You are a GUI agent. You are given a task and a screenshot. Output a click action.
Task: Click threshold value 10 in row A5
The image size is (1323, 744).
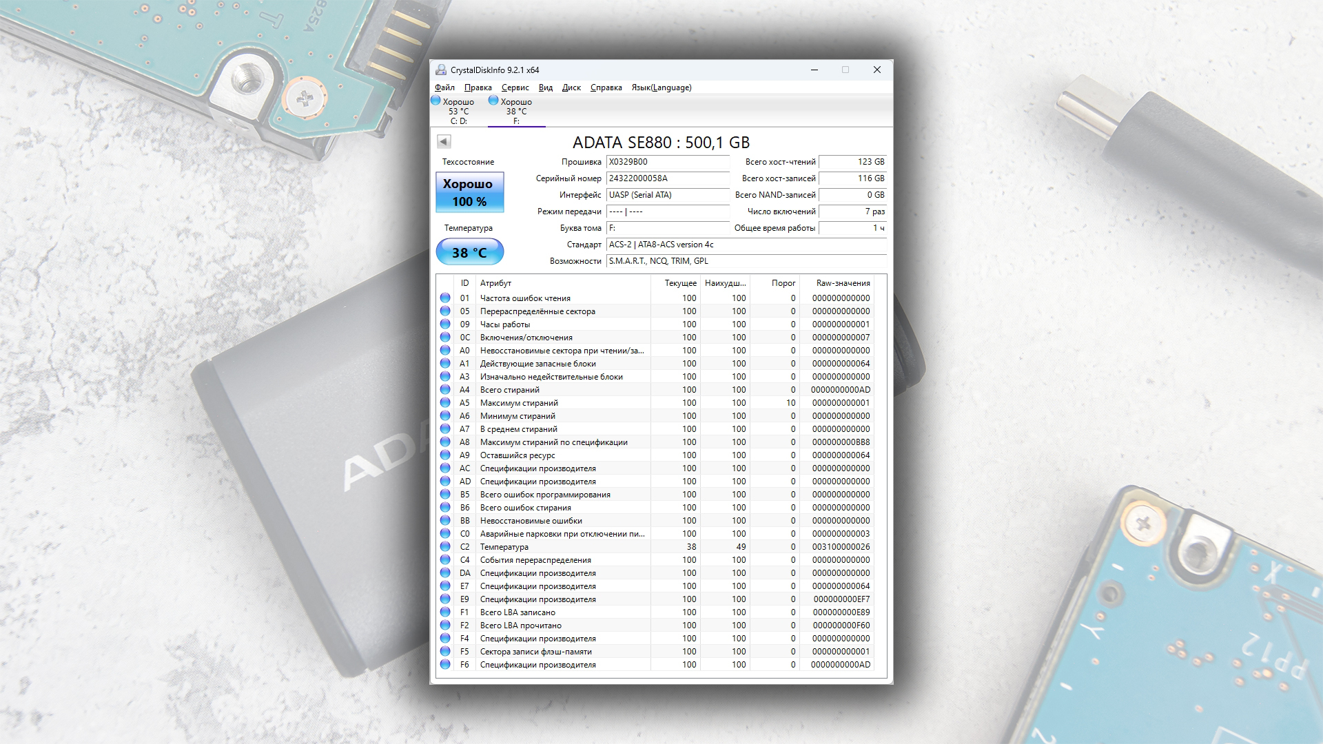pyautogui.click(x=790, y=403)
